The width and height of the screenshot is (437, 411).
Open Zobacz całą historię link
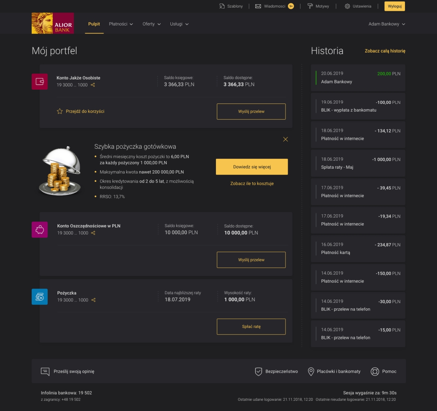[385, 51]
